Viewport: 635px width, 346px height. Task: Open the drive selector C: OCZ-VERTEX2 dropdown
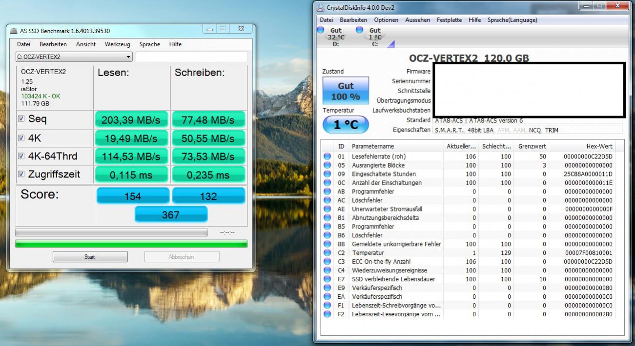[74, 57]
